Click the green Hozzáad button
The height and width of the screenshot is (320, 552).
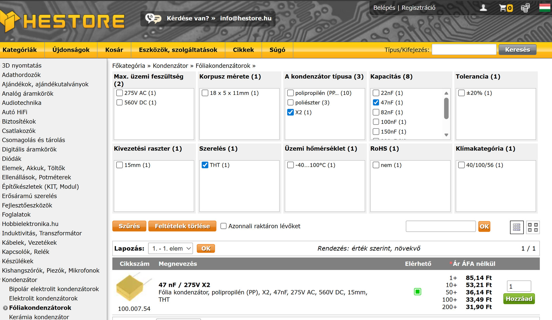coord(519,299)
